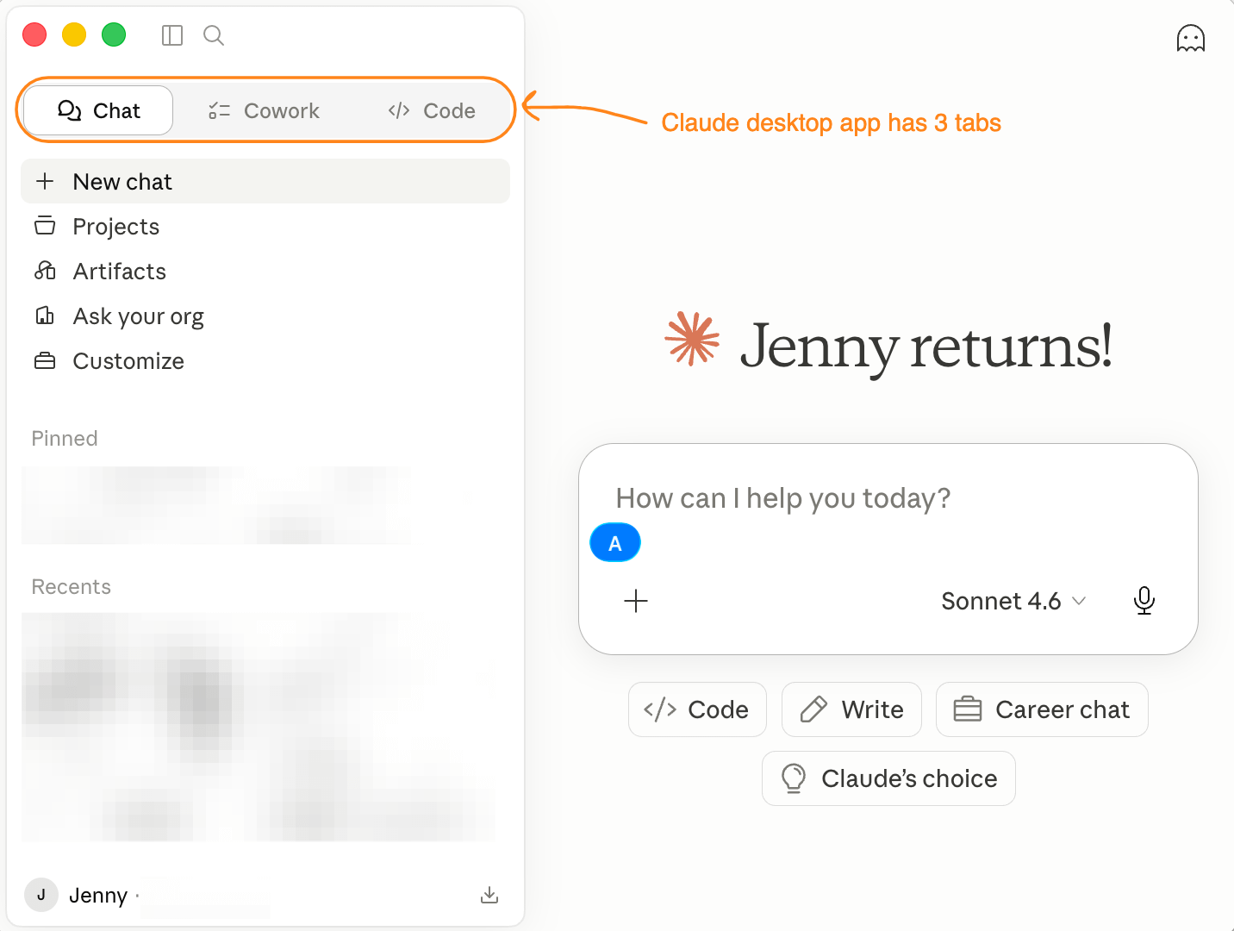Choose the Write suggestion chip
Image resolution: width=1234 pixels, height=931 pixels.
(851, 709)
